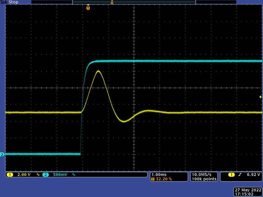
Task: Click the orange trigger position marker
Action: tap(88, 7)
